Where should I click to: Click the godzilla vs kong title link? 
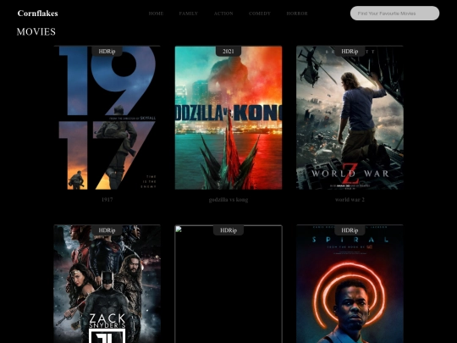(x=228, y=200)
